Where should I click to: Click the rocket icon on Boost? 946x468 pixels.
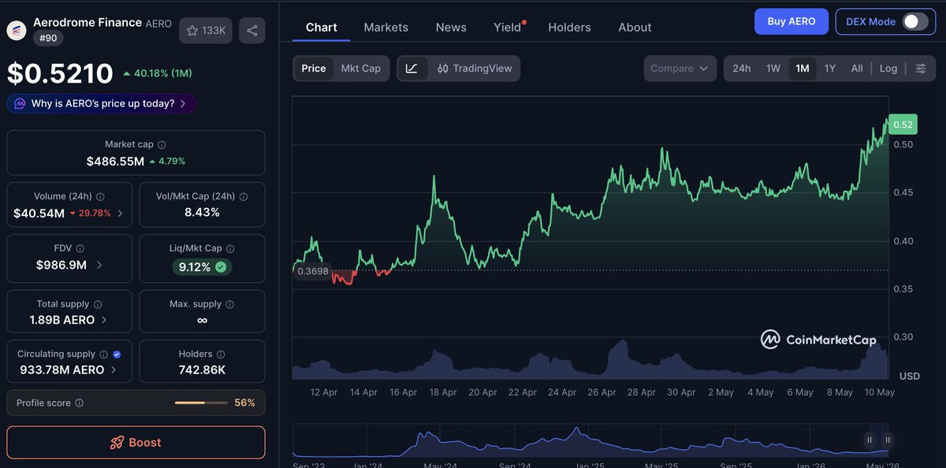coord(117,443)
